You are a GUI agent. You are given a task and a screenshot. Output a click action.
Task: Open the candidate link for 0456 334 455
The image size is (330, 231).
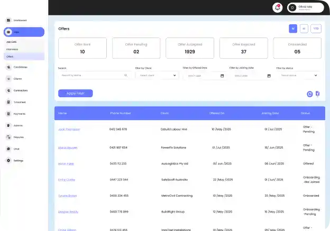point(68,196)
